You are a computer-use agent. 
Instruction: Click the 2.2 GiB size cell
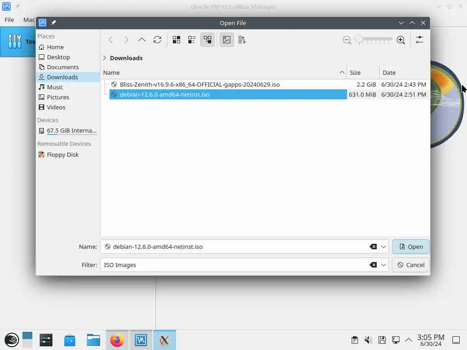pyautogui.click(x=366, y=84)
